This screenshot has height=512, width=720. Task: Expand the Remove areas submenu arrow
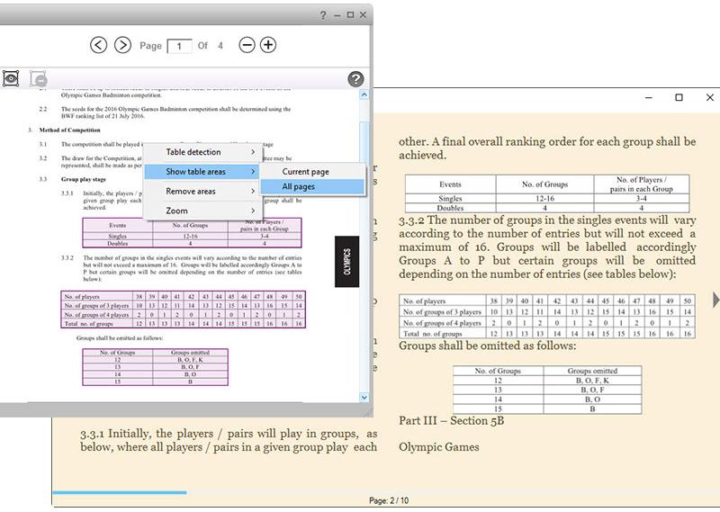[x=253, y=191]
